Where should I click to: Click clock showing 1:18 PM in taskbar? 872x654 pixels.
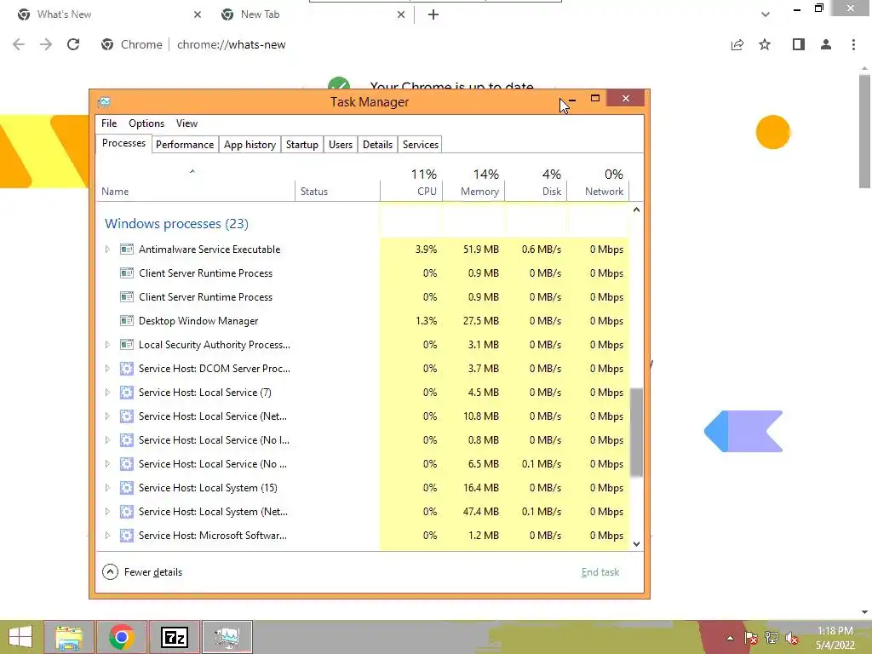835,631
